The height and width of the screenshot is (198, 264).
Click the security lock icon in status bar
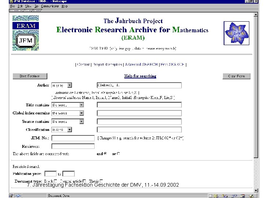tap(11, 196)
